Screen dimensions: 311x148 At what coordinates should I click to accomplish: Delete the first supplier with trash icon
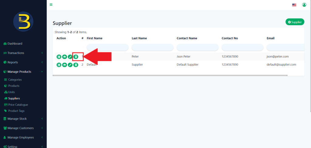76,57
